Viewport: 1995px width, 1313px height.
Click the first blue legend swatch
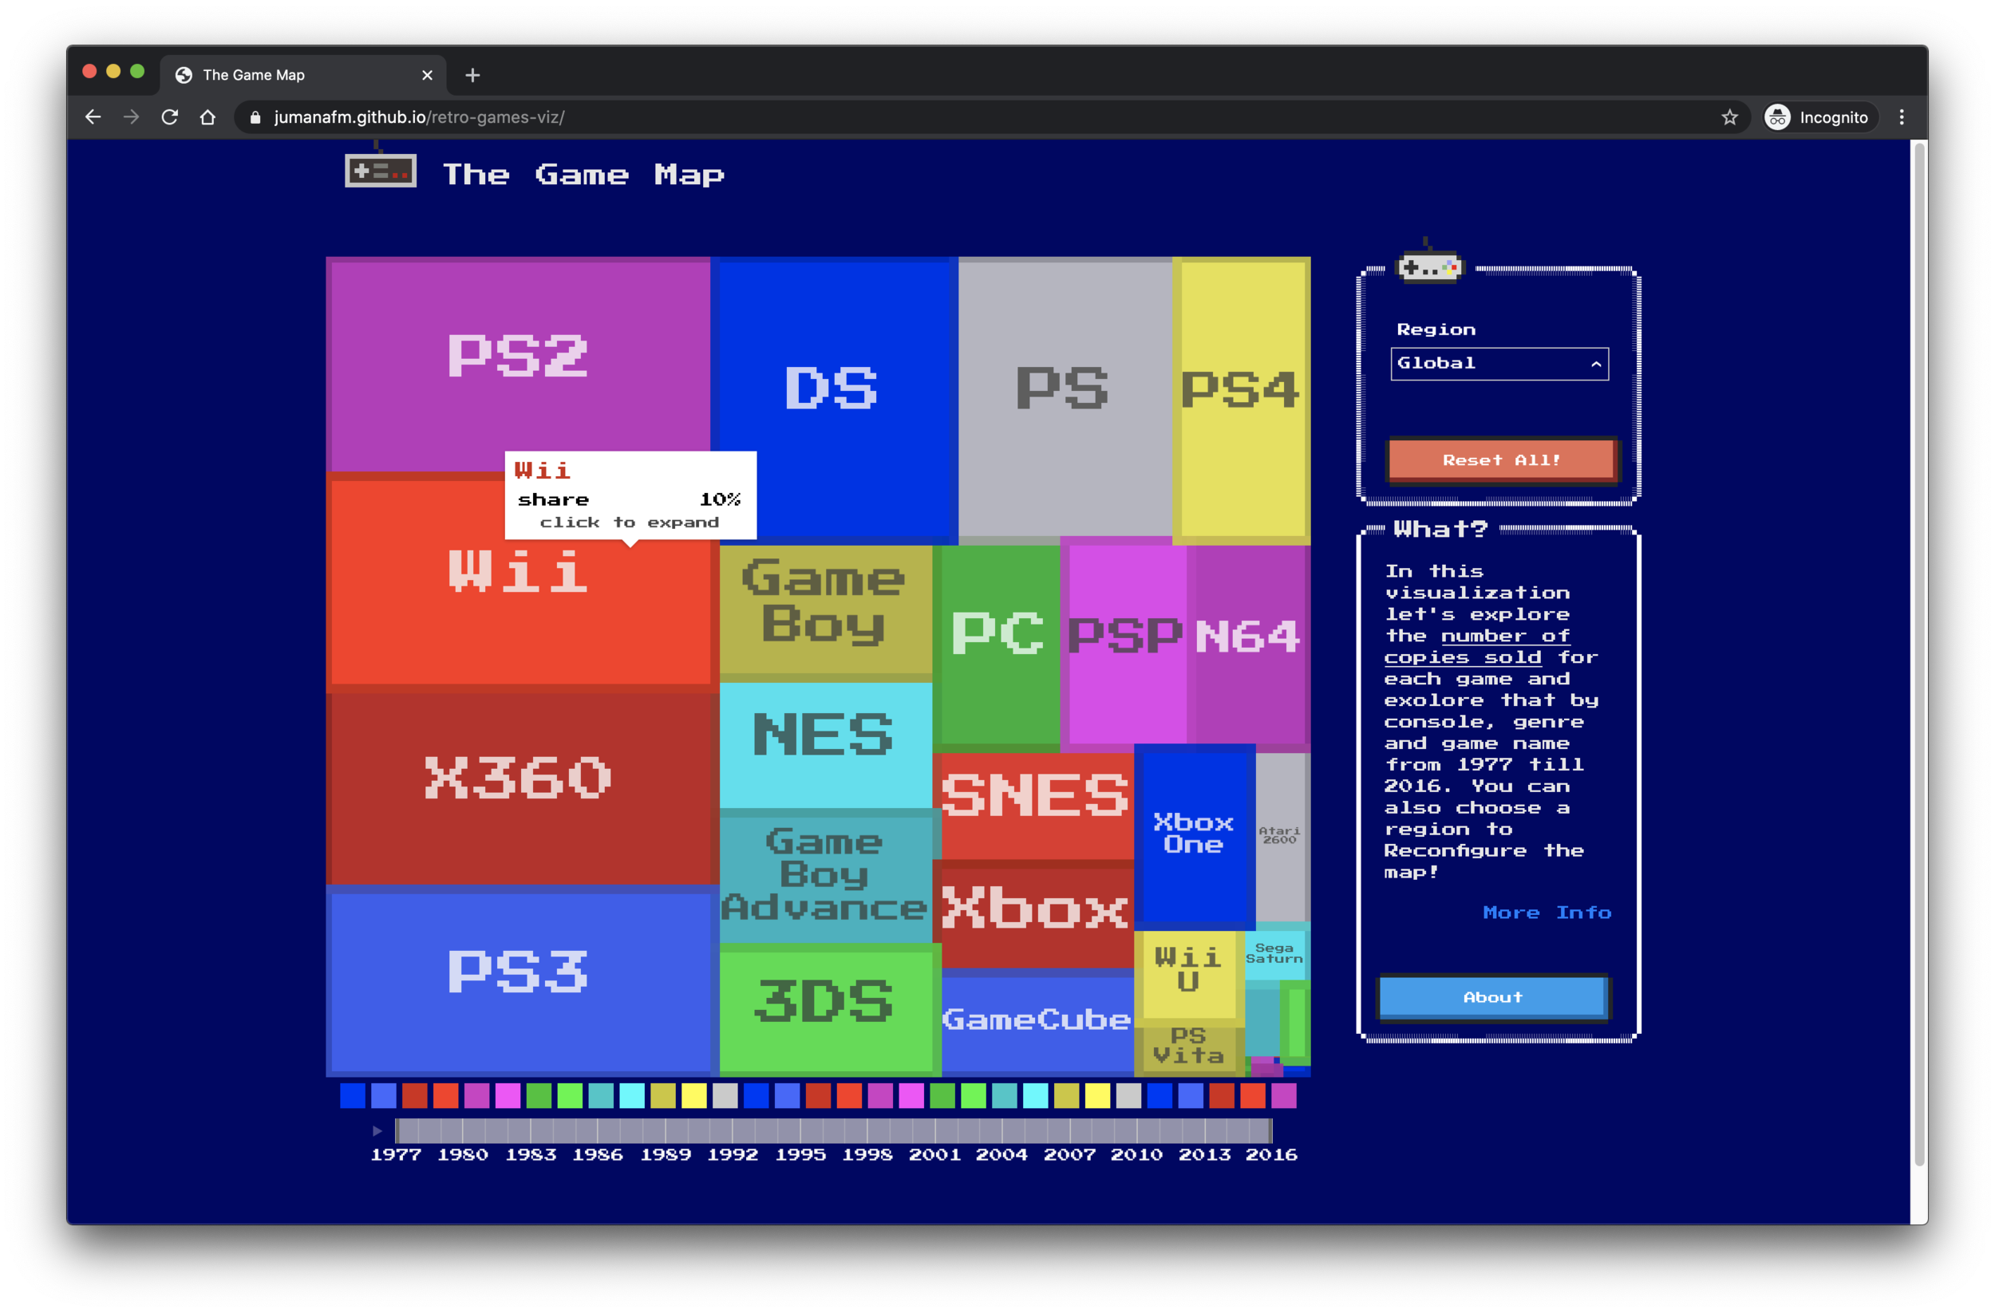pyautogui.click(x=353, y=1096)
